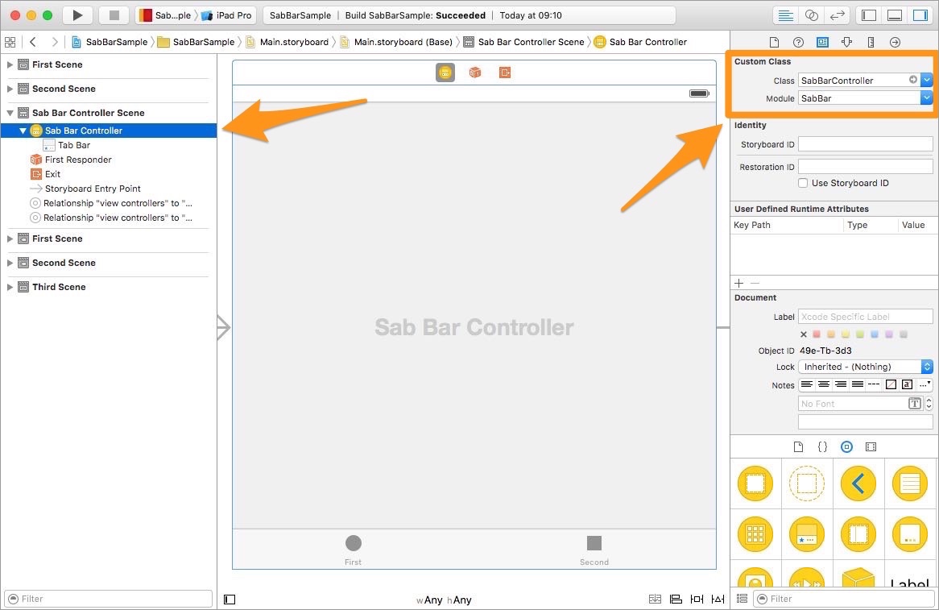
Task: Set notes alignment to left
Action: click(x=807, y=384)
